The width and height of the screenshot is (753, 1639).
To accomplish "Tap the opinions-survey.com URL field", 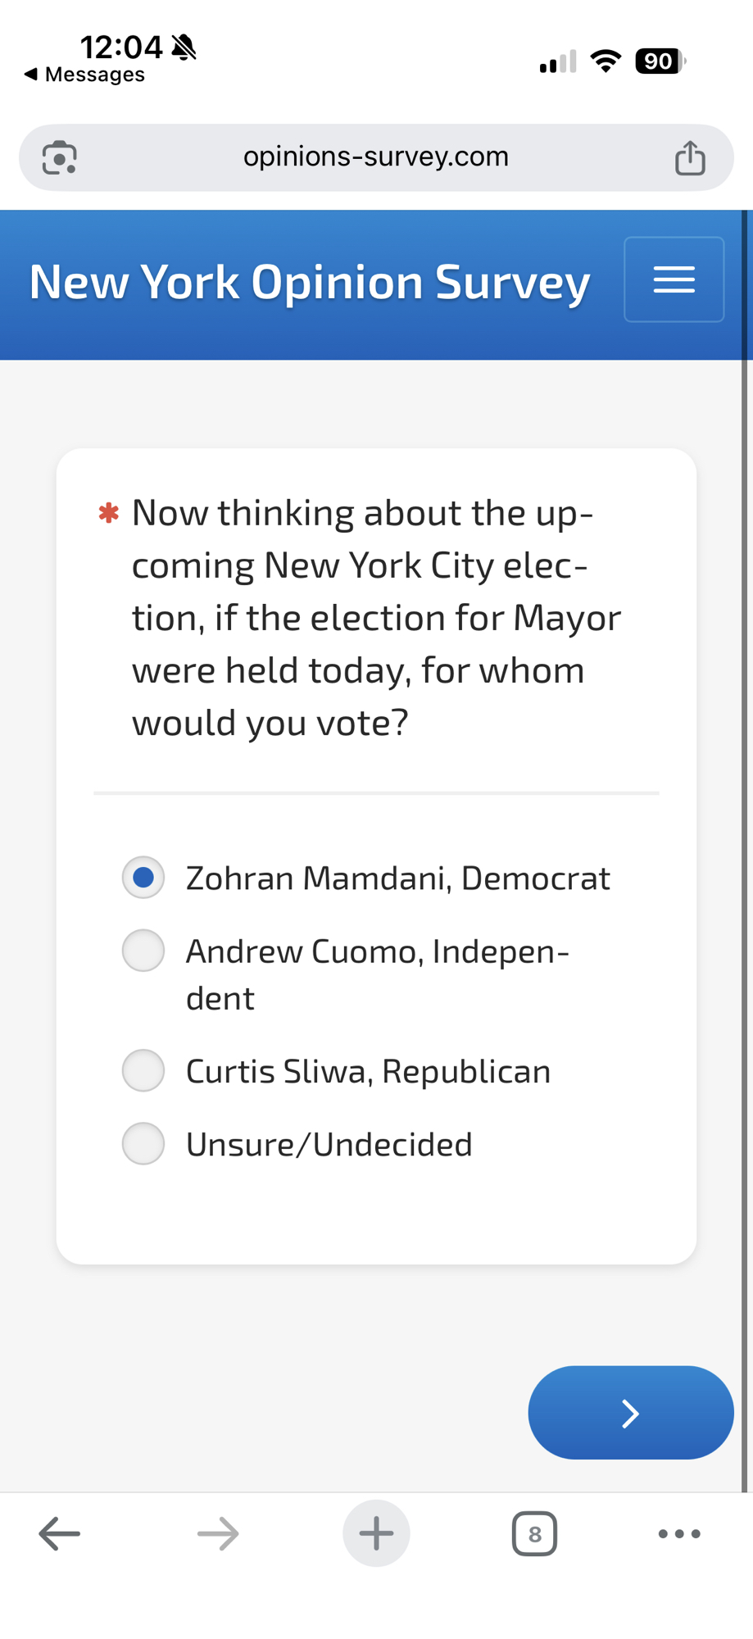I will tap(376, 157).
